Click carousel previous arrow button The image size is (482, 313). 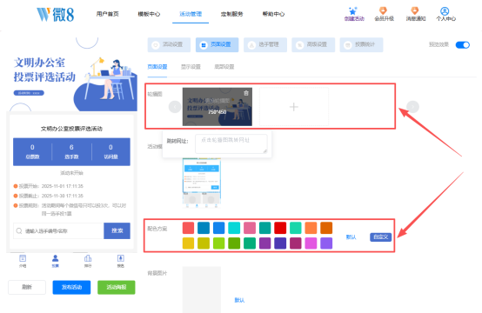pyautogui.click(x=175, y=107)
